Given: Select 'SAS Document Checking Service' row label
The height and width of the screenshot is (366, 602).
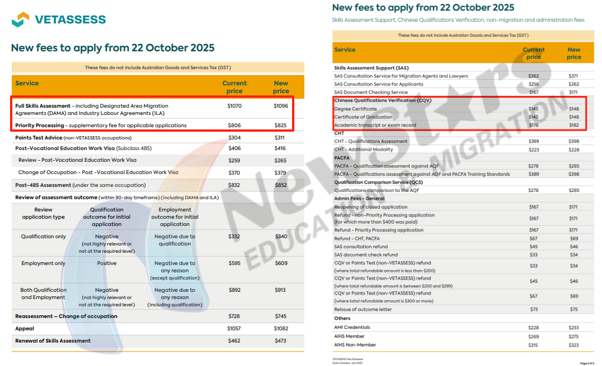Looking at the screenshot, I should (x=371, y=93).
